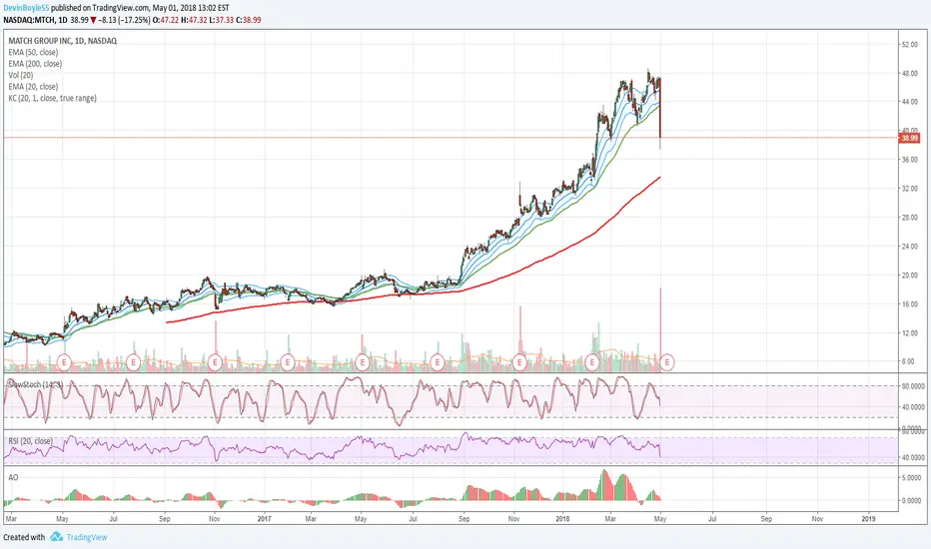Click the RSI pane 40.0000 scale label

point(913,457)
